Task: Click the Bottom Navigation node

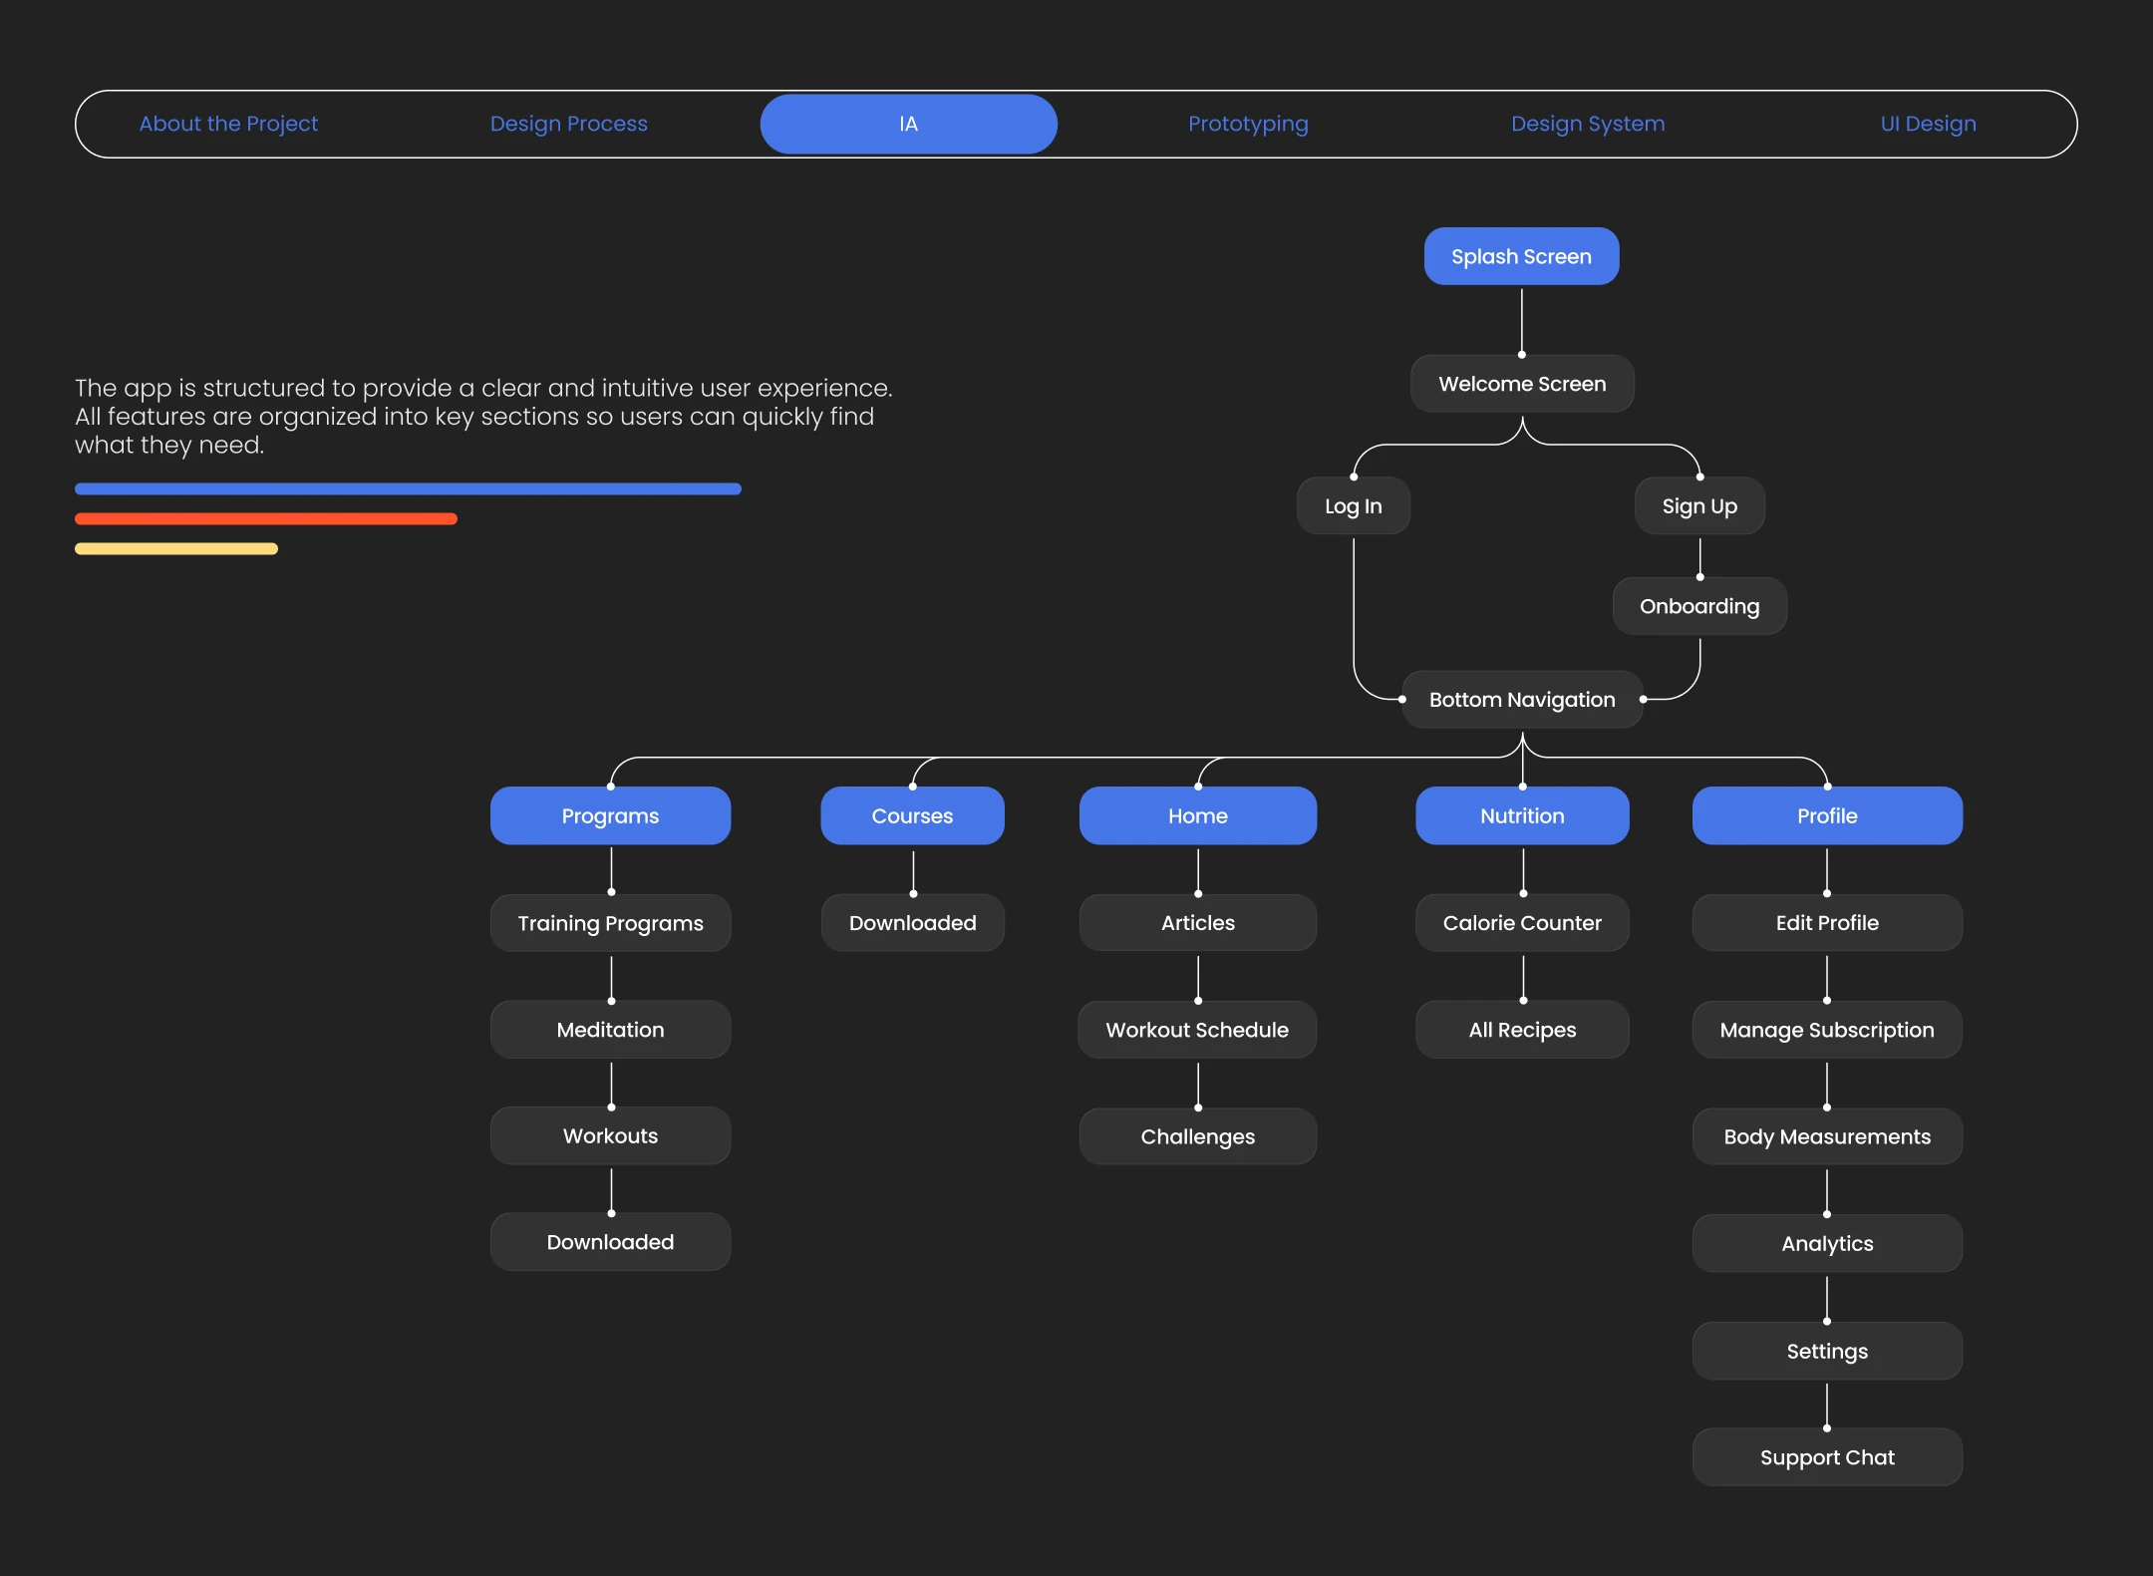Action: 1522,700
